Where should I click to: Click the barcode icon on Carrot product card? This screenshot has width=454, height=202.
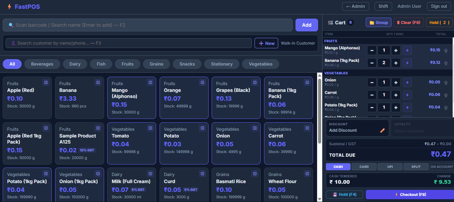point(307,128)
